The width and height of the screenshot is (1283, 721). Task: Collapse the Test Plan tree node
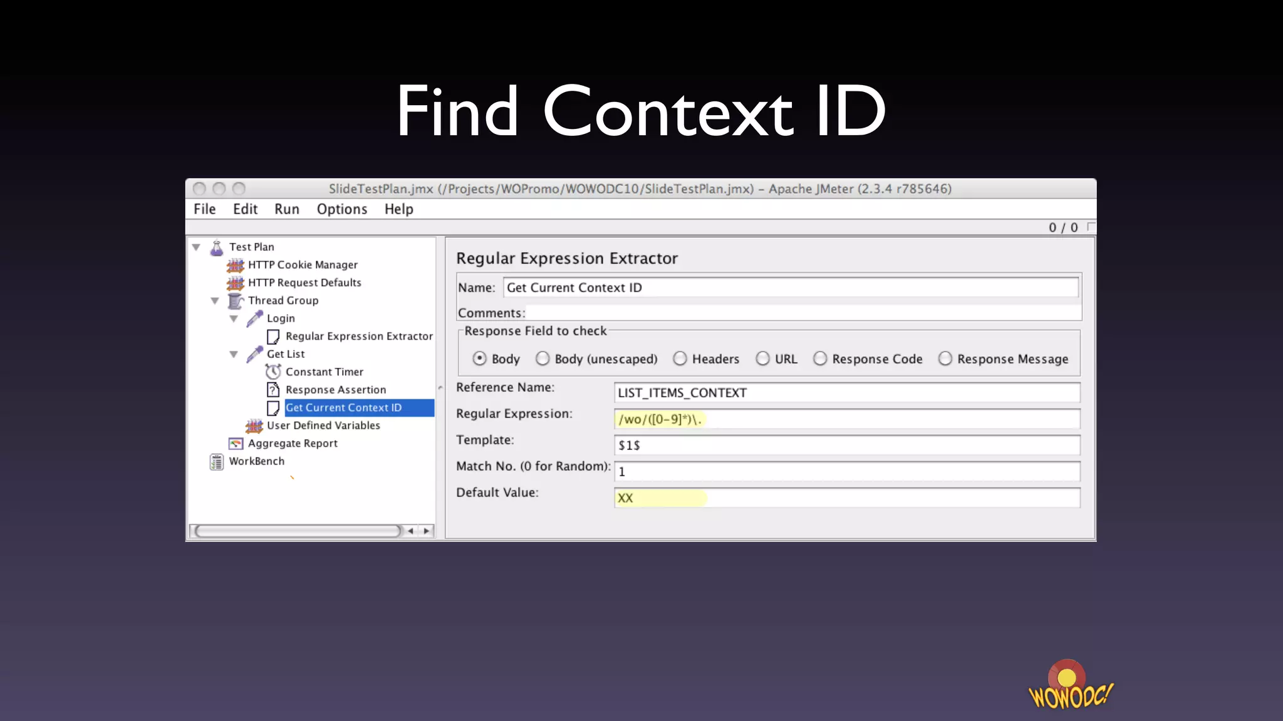[196, 247]
